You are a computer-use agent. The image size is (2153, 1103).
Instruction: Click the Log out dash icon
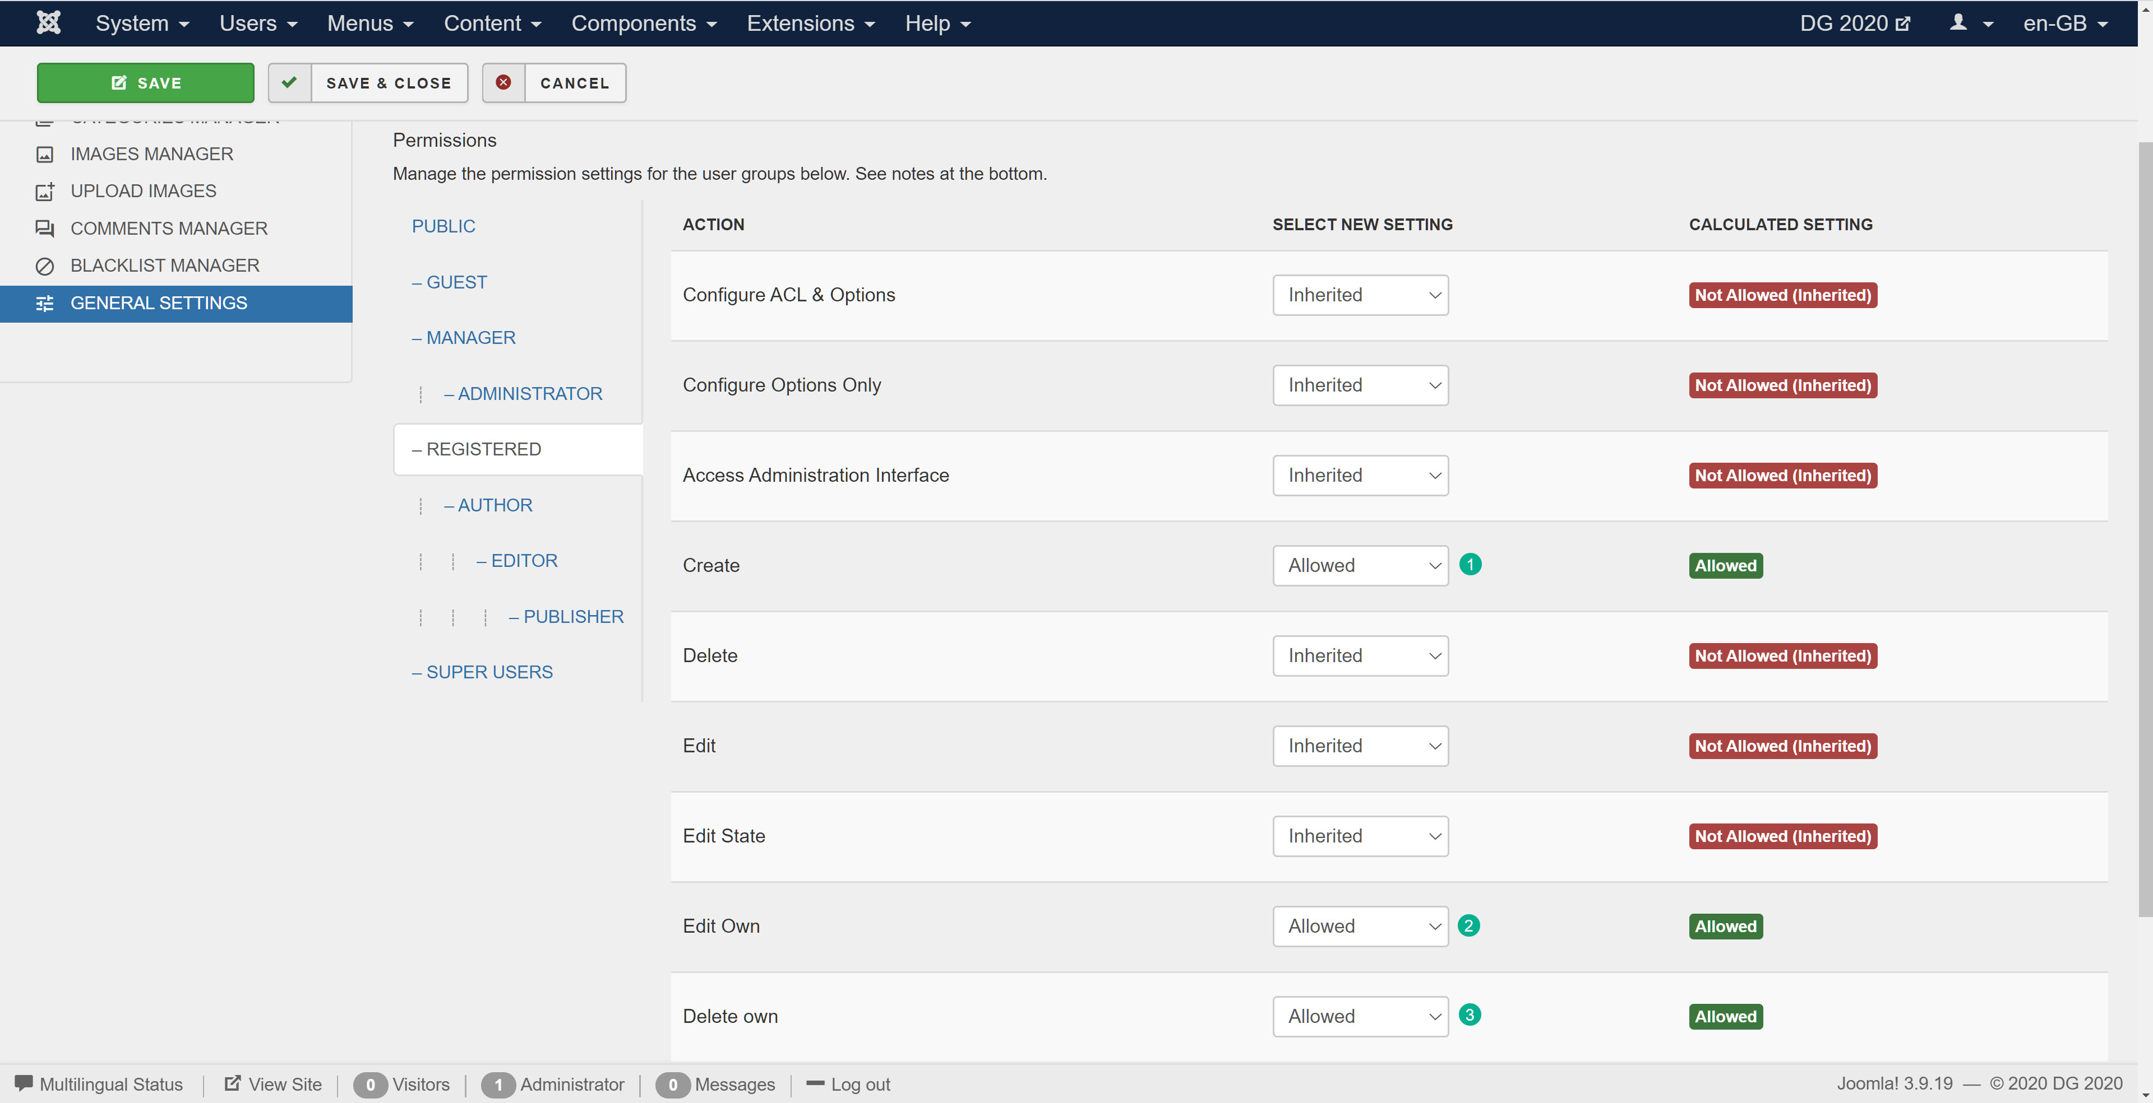click(815, 1083)
